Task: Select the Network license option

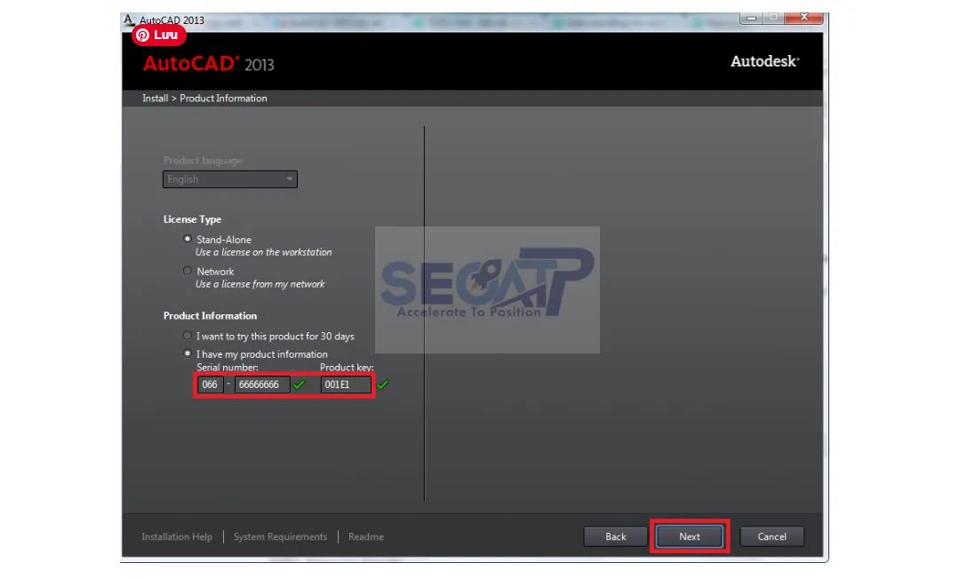Action: pyautogui.click(x=187, y=270)
